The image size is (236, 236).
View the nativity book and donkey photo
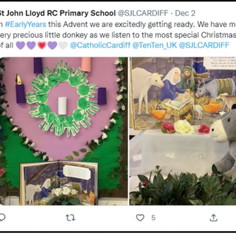pos(183,131)
